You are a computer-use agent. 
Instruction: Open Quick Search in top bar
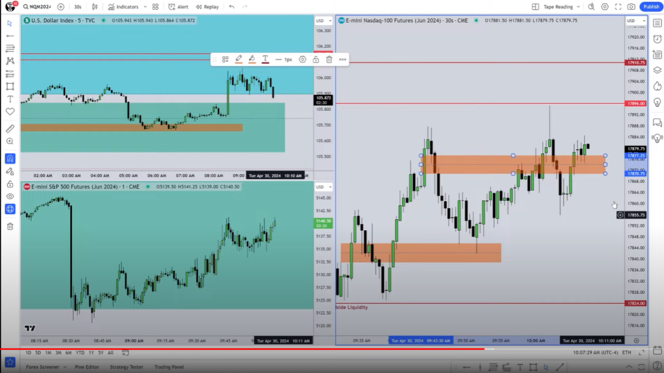coord(591,6)
